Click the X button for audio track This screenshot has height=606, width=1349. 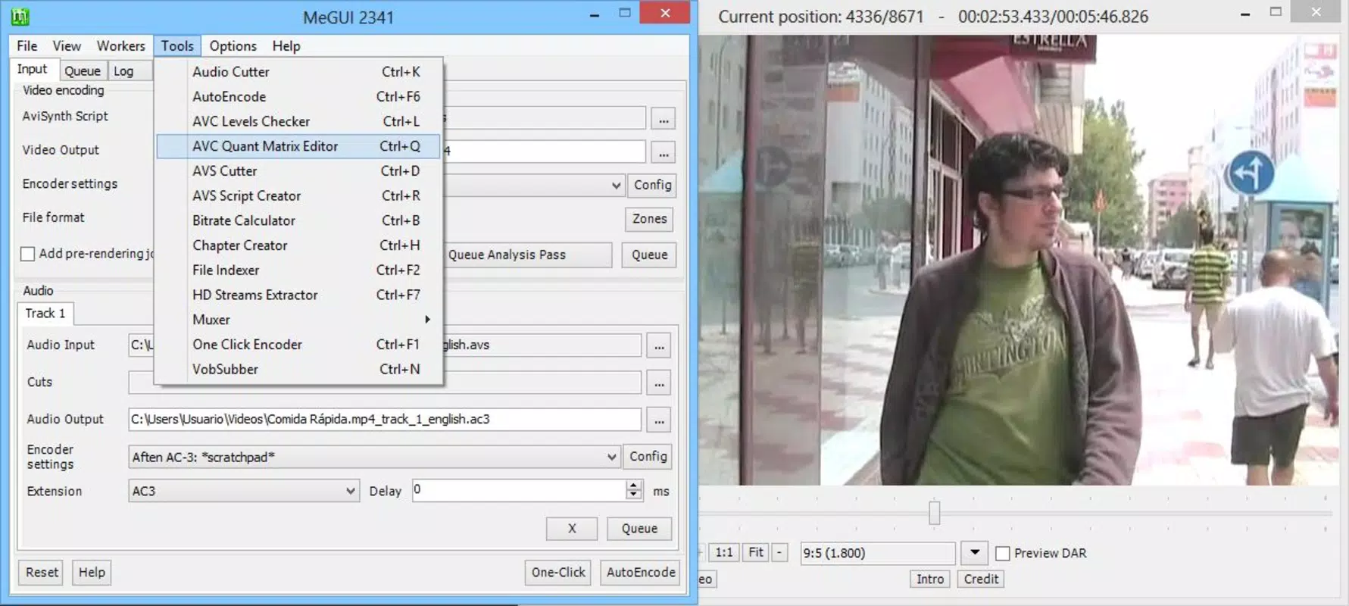pos(572,529)
